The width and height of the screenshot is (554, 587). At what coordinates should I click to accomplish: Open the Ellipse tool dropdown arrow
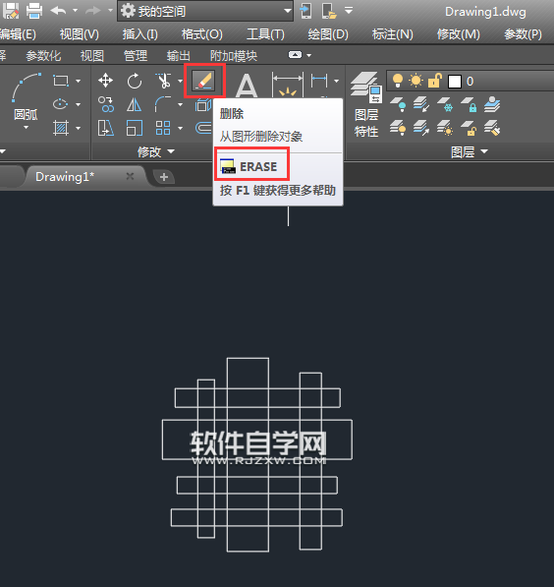79,104
